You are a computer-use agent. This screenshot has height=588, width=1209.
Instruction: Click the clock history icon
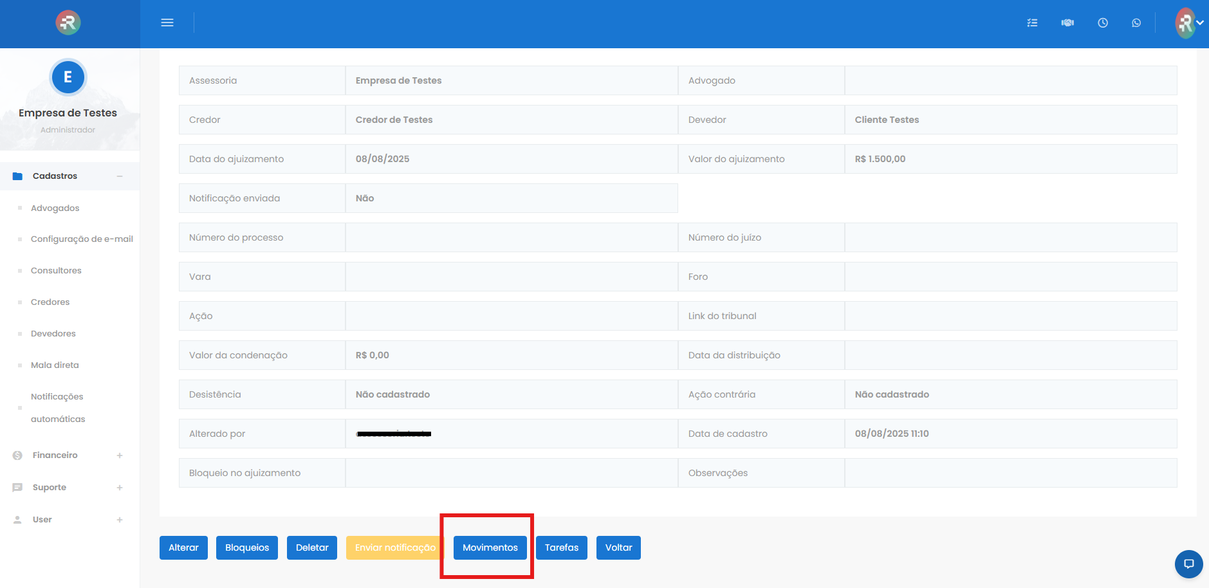[1103, 23]
